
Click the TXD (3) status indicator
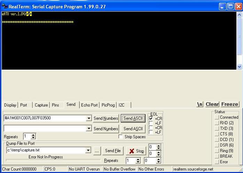[x=217, y=128]
